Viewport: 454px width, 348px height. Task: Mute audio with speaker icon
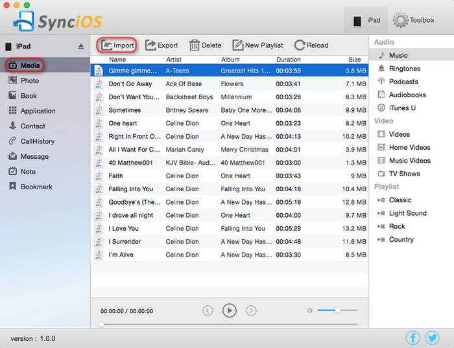(x=309, y=310)
